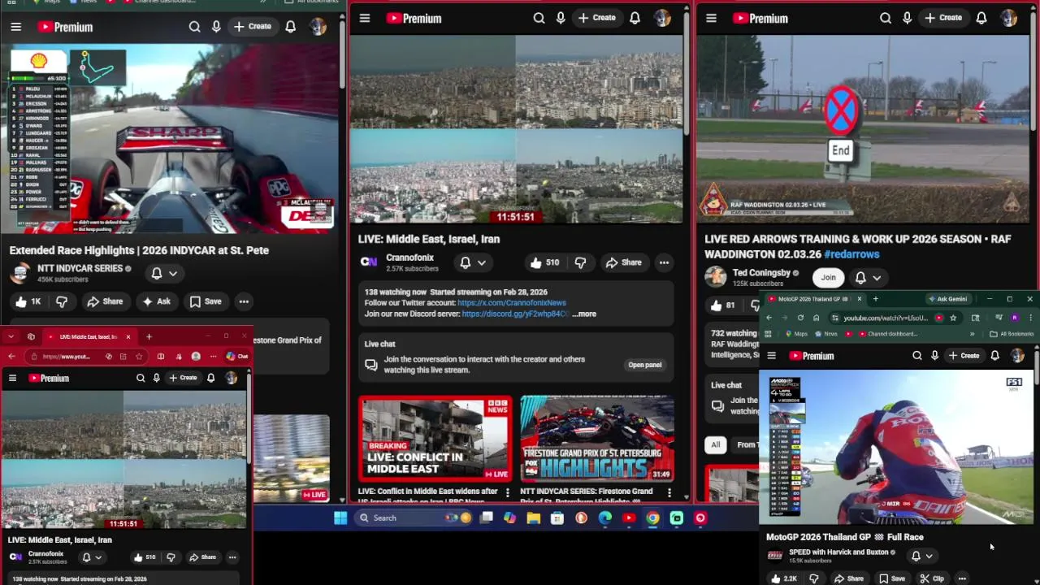The width and height of the screenshot is (1040, 585).
Task: Click Ask Gemini in the MotoGP Chrome window
Action: click(947, 299)
